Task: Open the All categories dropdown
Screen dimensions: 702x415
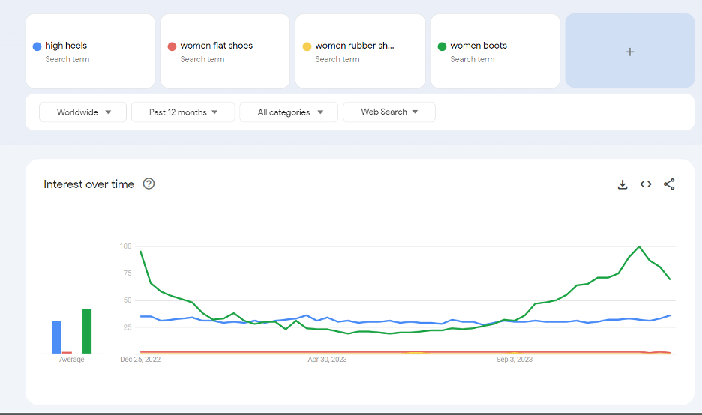Action: pos(289,112)
